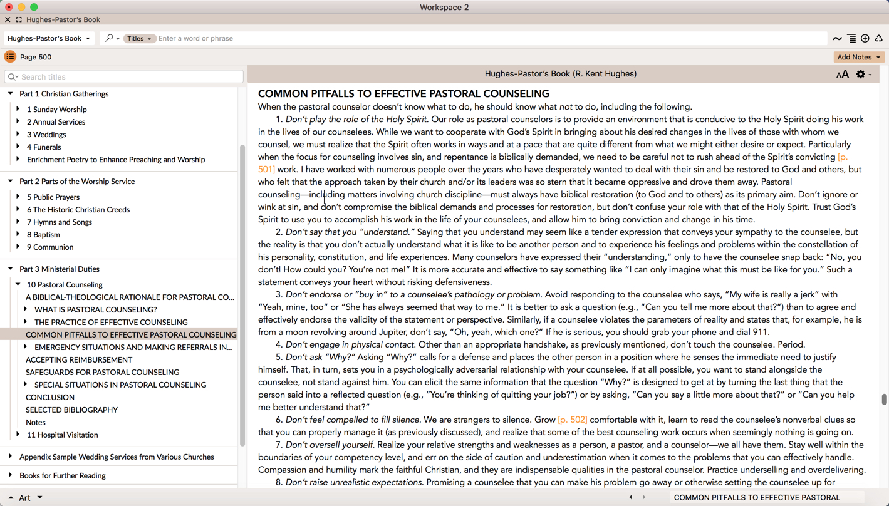Jump to the p. 502 page link
Image resolution: width=889 pixels, height=506 pixels.
click(572, 420)
